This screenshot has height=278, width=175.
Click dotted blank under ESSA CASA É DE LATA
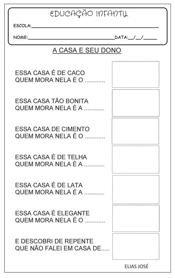click(x=94, y=194)
